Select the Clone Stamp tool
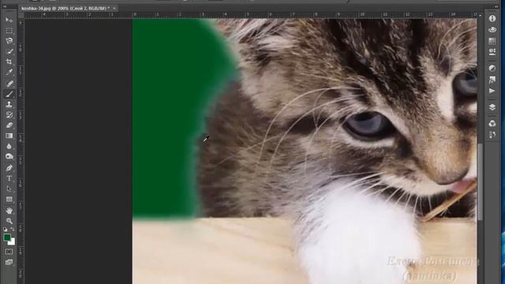Screen dimensions: 505x284 click(9, 104)
